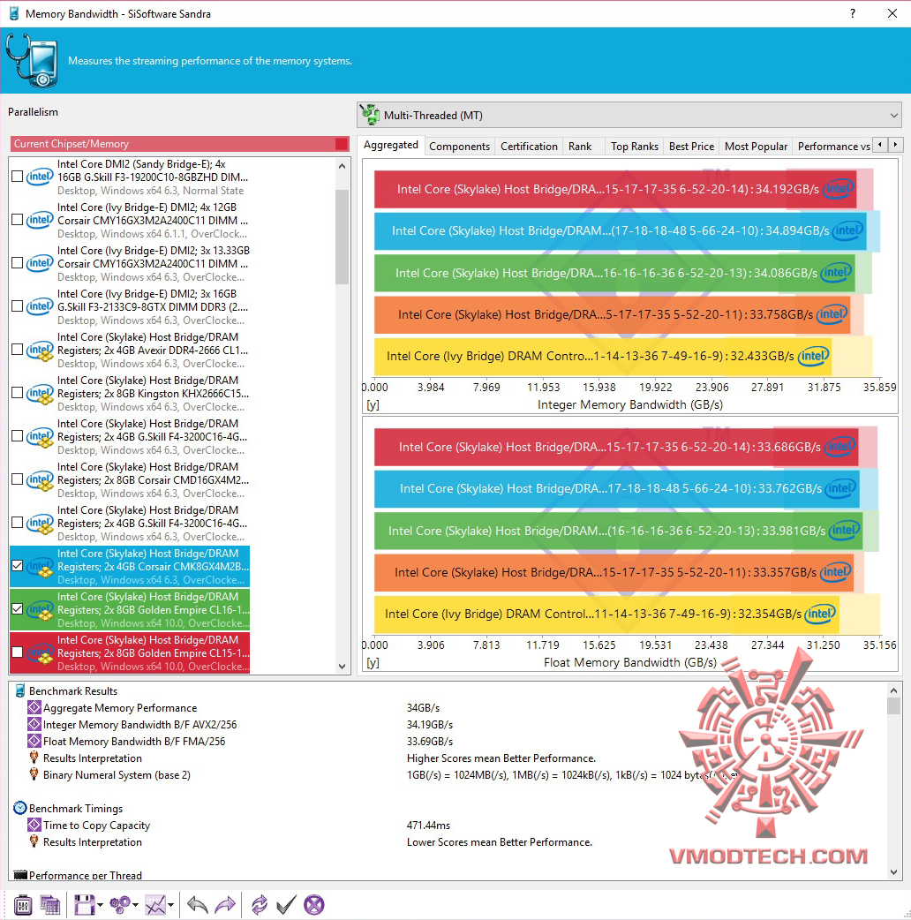Check the Ivy Bridge-E 3x 13.33GB entry

[x=18, y=263]
